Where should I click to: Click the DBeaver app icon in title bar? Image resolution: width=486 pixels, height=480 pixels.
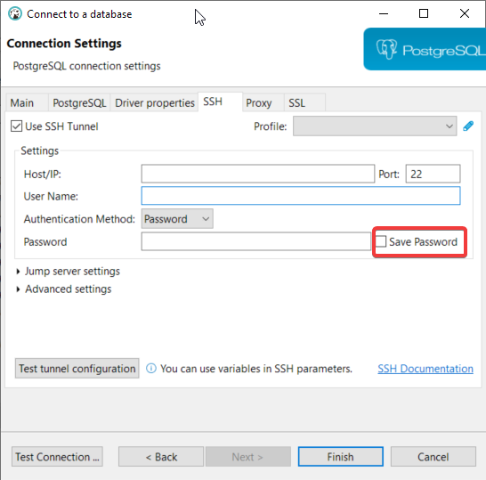click(15, 14)
